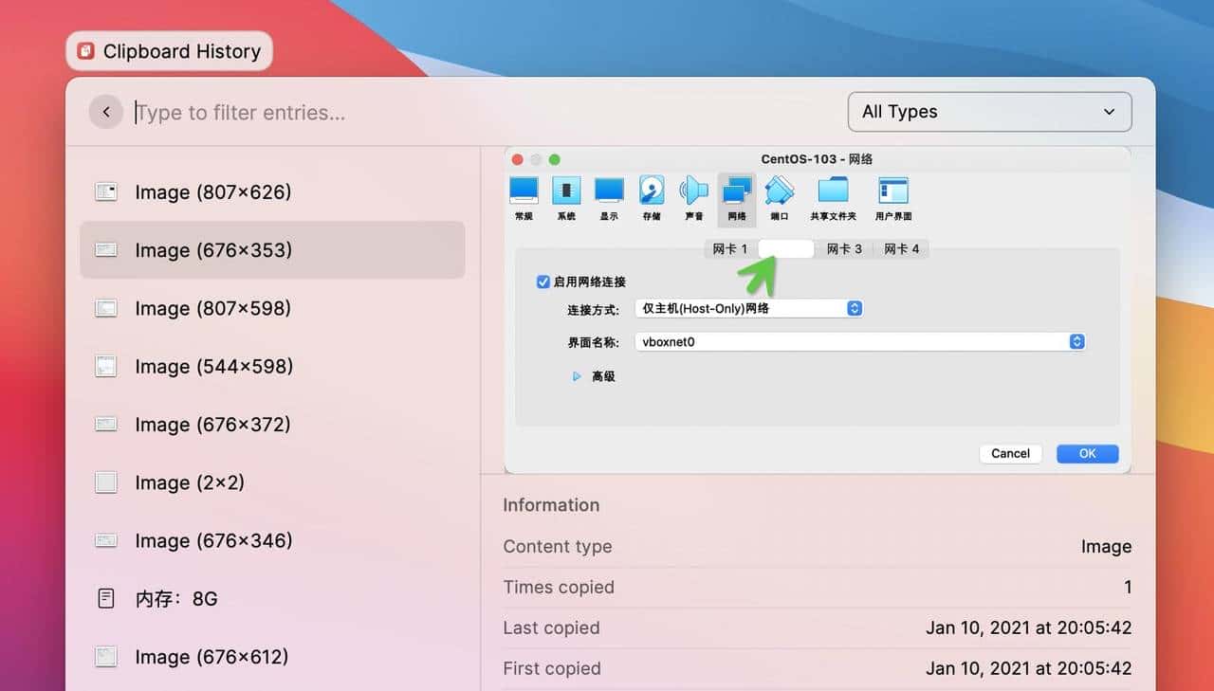Click the back arrow in Clipboard History
This screenshot has height=691, width=1214.
tap(106, 111)
